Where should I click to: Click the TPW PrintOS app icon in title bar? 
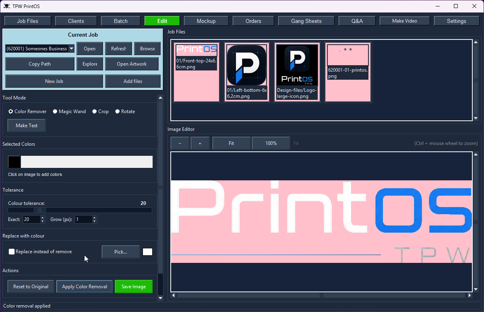pyautogui.click(x=7, y=6)
